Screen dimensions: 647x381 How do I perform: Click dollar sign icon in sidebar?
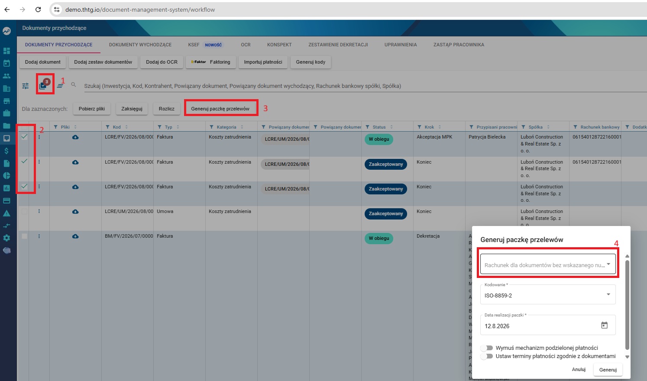coord(6,151)
